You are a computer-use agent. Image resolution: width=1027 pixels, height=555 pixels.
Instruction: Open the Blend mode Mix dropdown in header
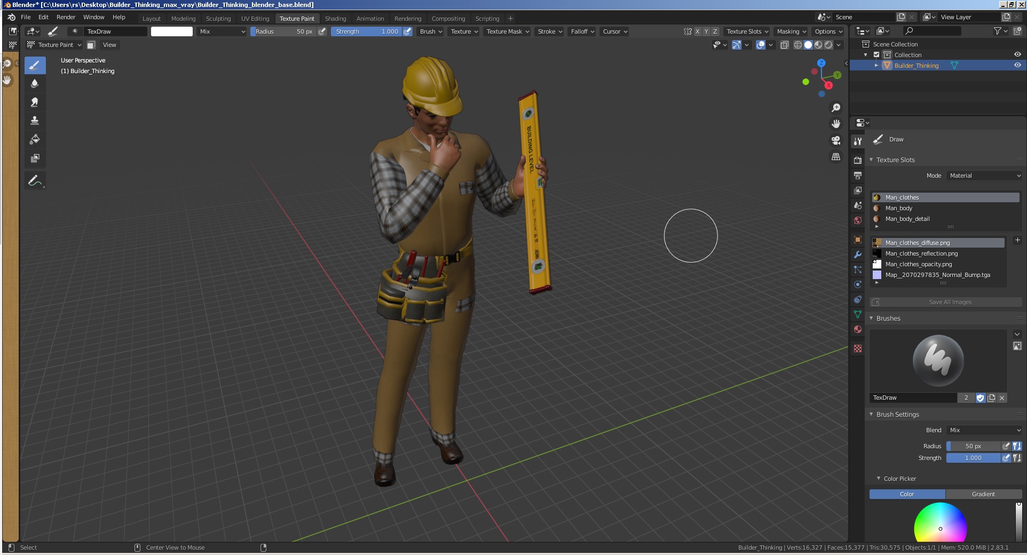coord(222,31)
